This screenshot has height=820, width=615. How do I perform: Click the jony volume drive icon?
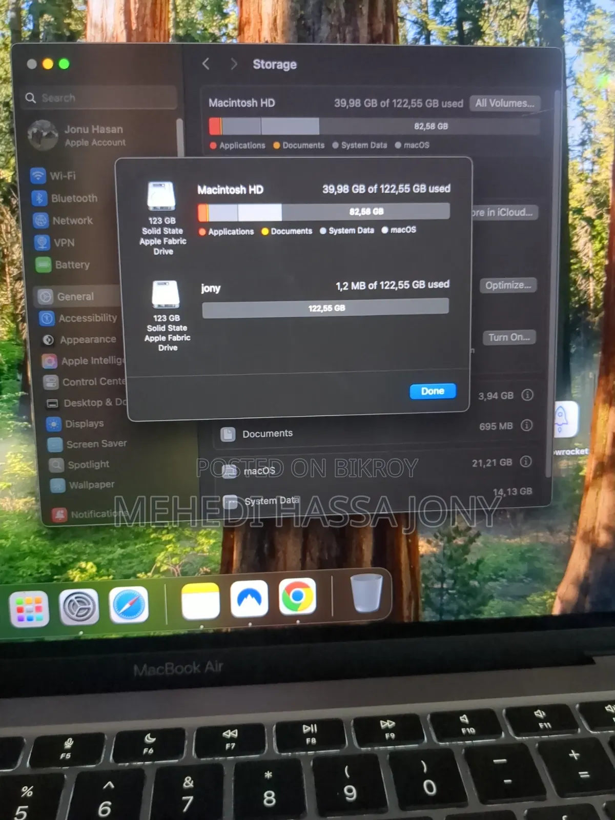166,294
